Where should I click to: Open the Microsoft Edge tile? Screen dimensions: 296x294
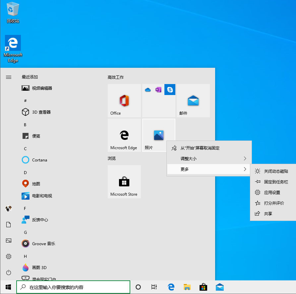pos(124,135)
